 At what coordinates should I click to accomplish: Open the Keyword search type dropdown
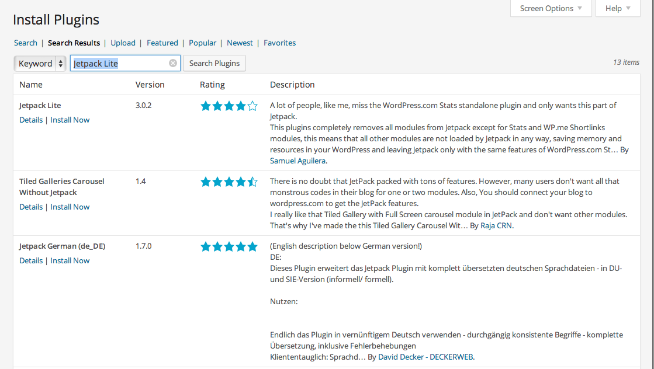pos(40,63)
